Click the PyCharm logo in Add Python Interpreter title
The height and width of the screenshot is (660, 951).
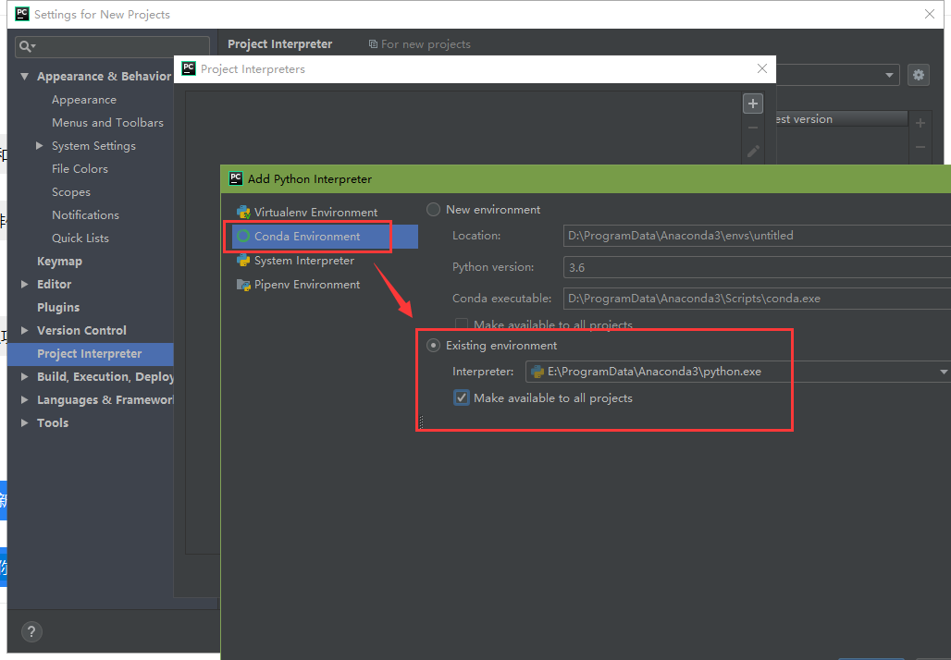235,178
